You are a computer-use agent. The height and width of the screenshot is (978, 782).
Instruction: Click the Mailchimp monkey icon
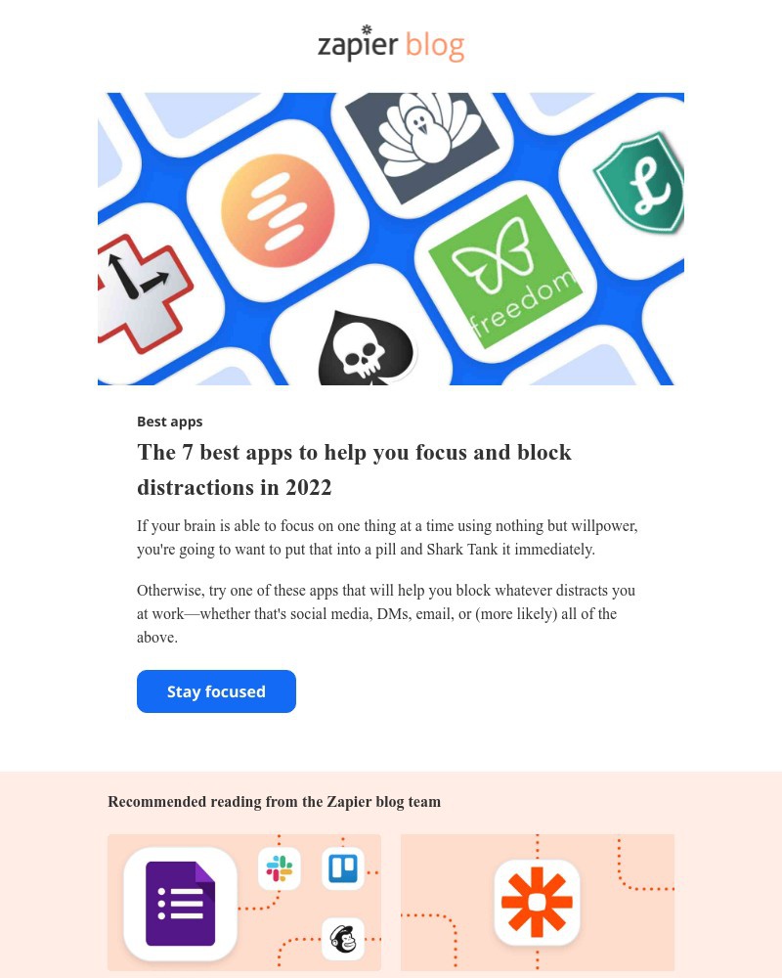pyautogui.click(x=343, y=939)
